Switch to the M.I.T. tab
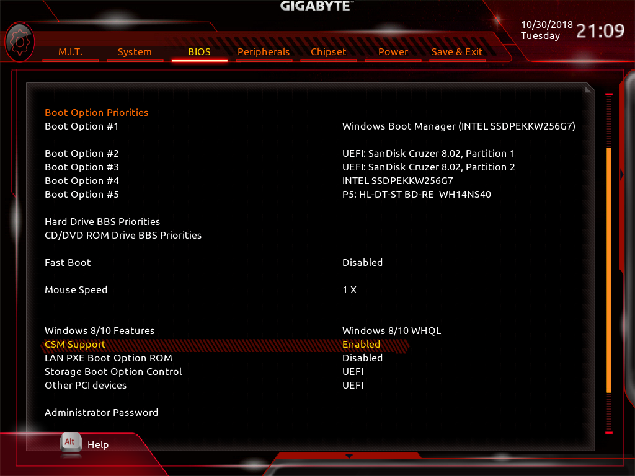The image size is (635, 476). [x=71, y=52]
